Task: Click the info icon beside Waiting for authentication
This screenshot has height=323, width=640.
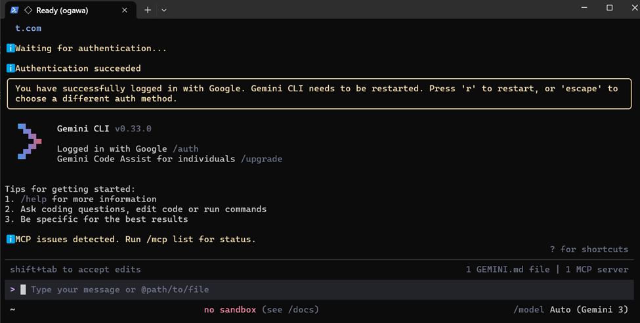Action: pyautogui.click(x=11, y=49)
